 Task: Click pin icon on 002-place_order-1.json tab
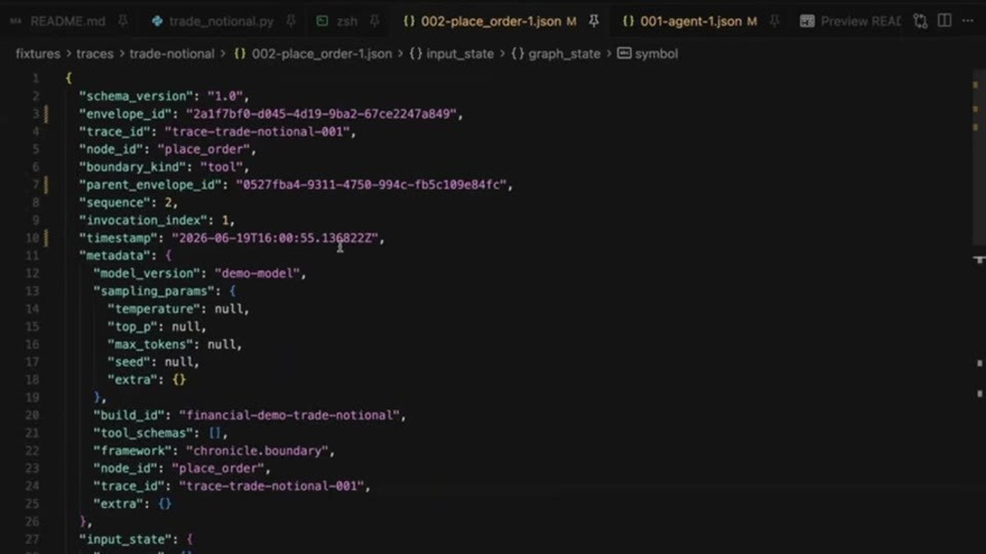594,21
